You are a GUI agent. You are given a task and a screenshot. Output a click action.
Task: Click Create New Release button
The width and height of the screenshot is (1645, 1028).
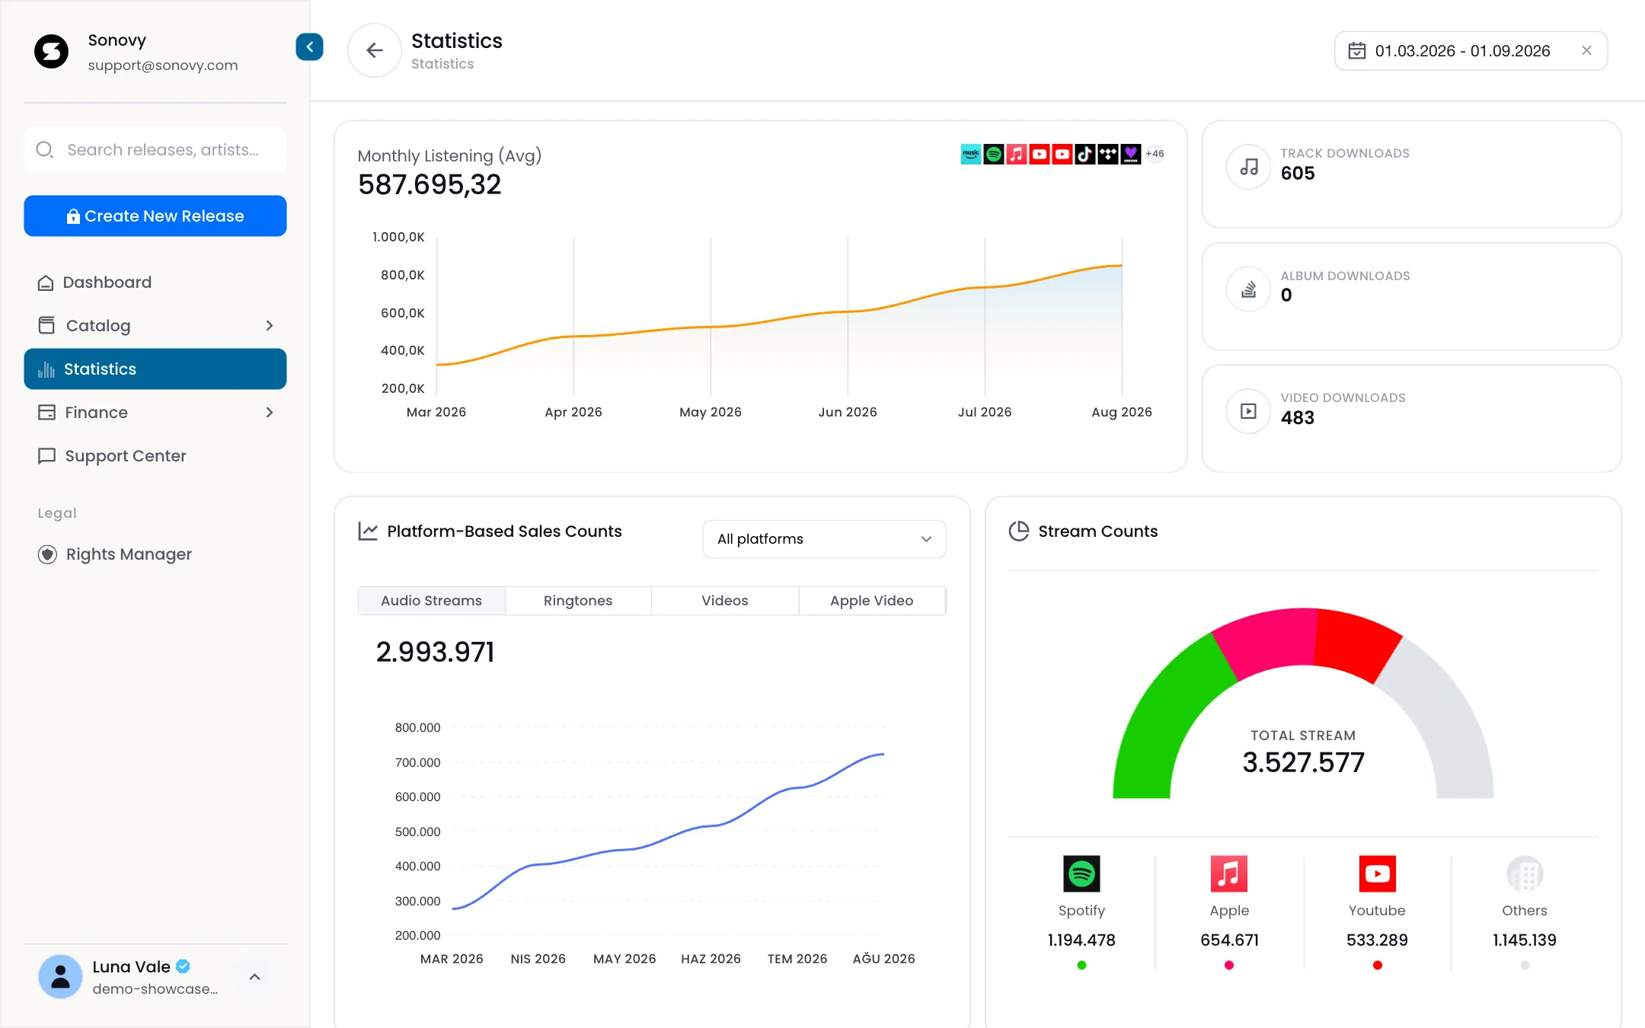(155, 216)
